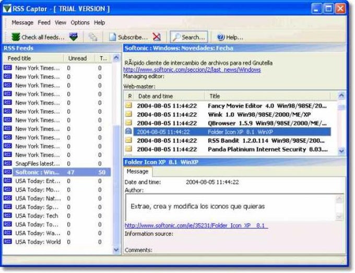The width and height of the screenshot is (355, 273).
Task: Open the QBrowser 1.5.9 message
Action: (227, 123)
